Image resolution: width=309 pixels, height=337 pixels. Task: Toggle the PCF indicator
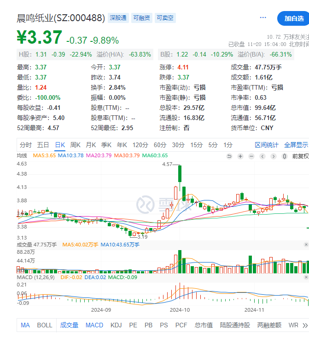pos(181,326)
